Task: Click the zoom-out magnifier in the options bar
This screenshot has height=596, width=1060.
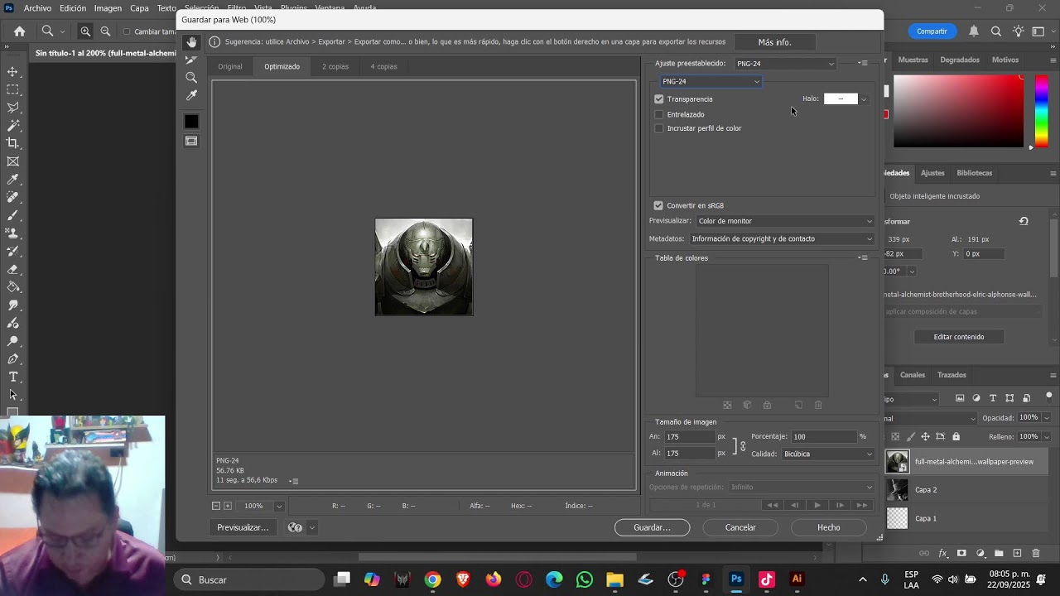Action: tap(105, 31)
